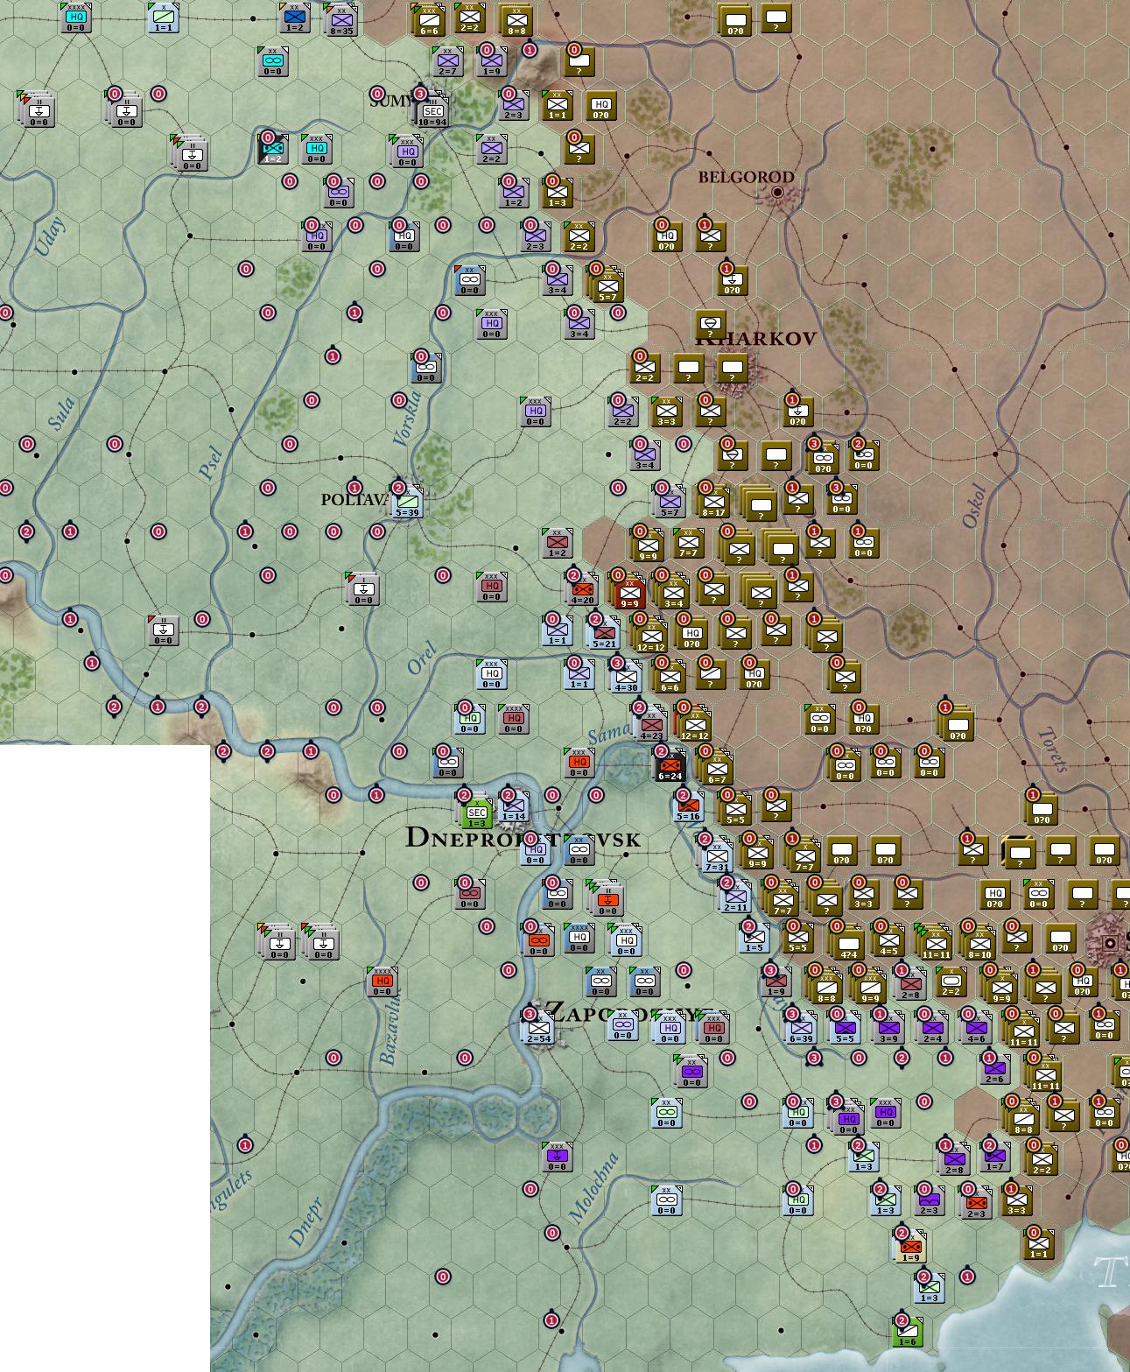
Task: Click the Dnepr river label
Action: (x=306, y=1222)
